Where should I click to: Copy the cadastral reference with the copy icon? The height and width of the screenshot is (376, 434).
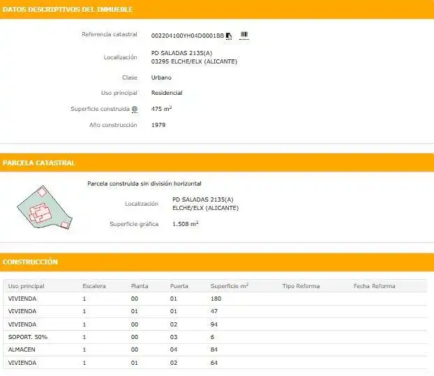click(x=229, y=36)
